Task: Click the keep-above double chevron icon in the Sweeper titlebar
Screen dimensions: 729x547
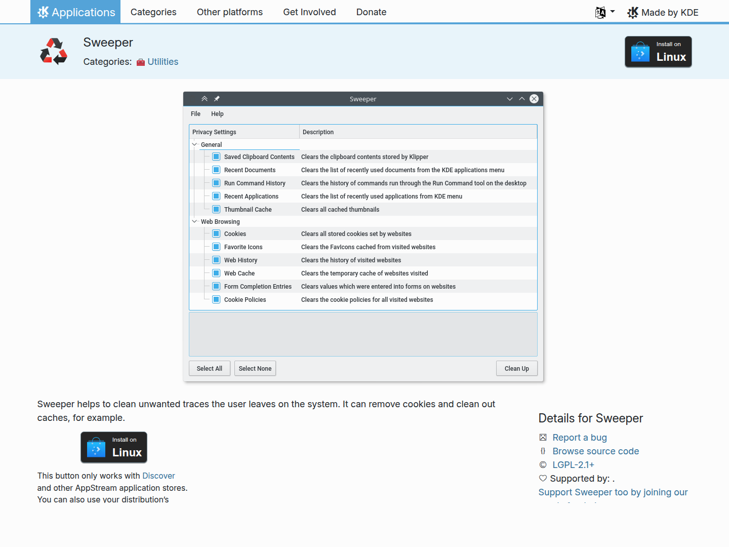Action: point(205,99)
